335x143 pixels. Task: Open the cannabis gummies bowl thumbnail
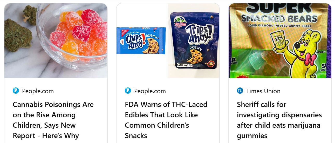point(56,40)
